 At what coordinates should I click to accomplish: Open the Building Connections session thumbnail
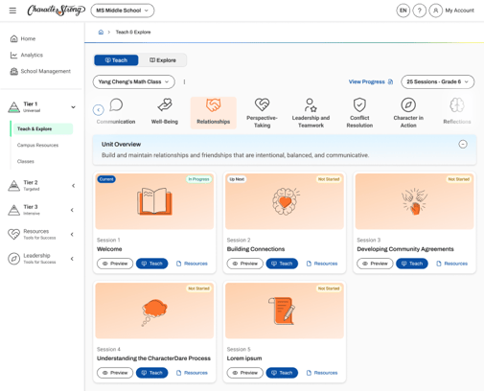tap(285, 201)
